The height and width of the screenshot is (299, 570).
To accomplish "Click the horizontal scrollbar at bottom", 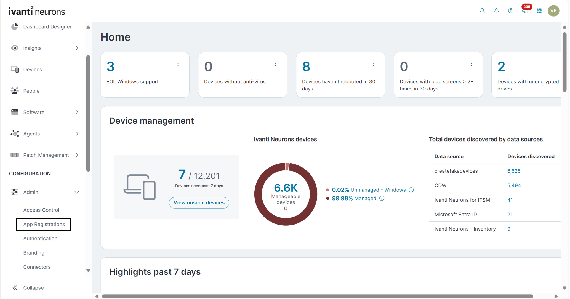I will point(317,296).
